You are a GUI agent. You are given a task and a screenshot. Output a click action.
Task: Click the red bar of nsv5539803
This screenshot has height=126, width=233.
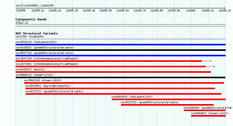(120, 88)
